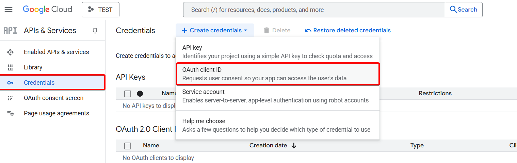This screenshot has height=163, width=517.
Task: Click the magnifier icon in Search button
Action: point(453,10)
